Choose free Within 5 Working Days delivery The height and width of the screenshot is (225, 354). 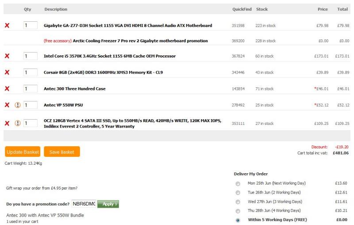tap(238, 220)
